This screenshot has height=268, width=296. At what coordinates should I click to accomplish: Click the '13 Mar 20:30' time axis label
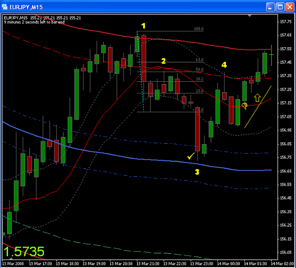coord(121,263)
